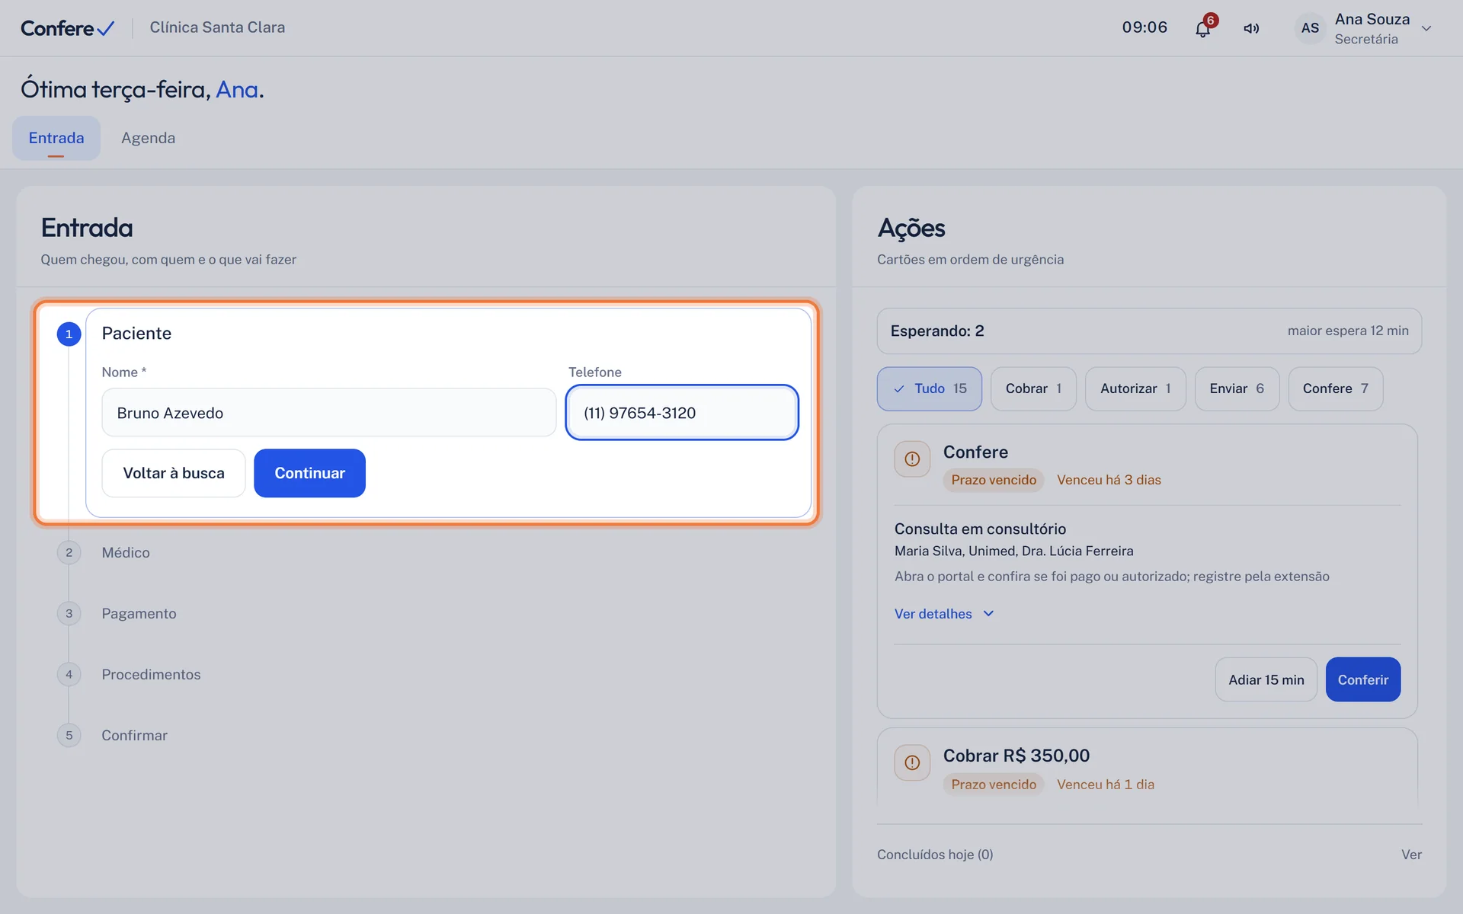
Task: Click the Cobrar R$ 350,00 alert icon
Action: pos(912,762)
